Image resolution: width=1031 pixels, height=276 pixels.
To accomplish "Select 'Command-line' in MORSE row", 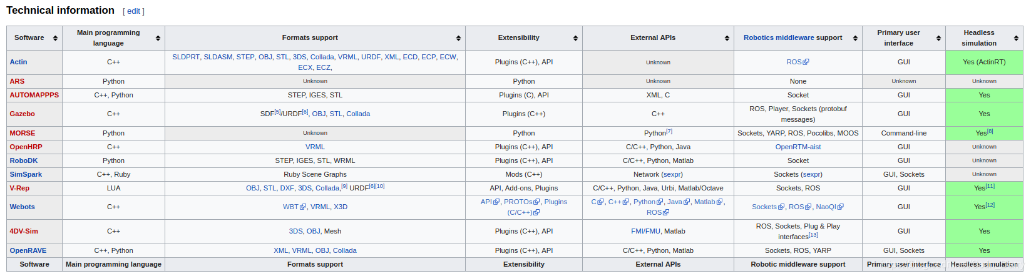I will tap(904, 133).
